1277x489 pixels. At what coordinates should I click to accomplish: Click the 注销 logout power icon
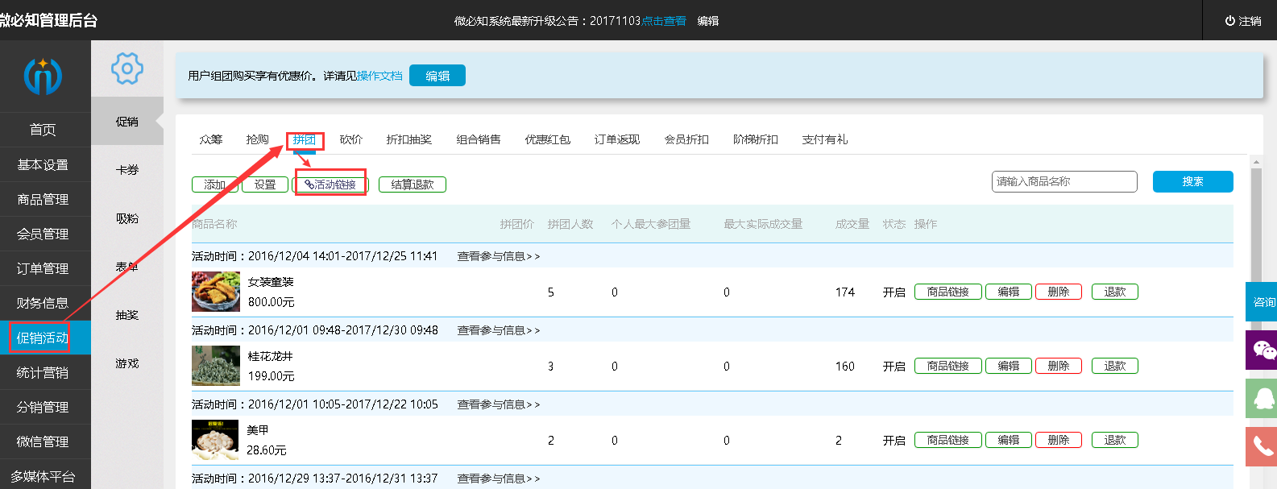(1229, 21)
